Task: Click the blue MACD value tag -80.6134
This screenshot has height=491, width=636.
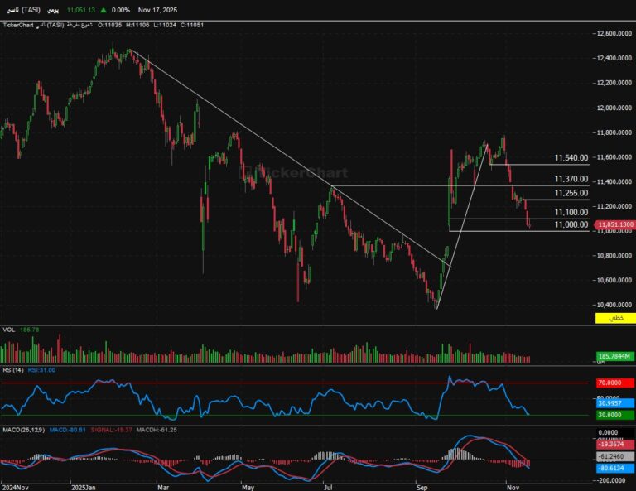Action: [x=615, y=468]
